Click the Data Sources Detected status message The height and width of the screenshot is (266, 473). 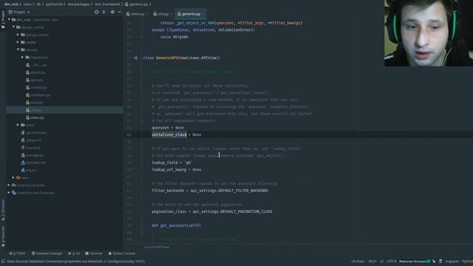point(76,262)
